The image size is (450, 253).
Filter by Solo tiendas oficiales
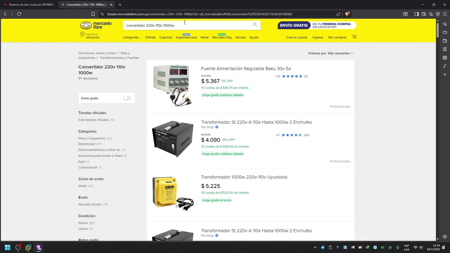(x=94, y=120)
